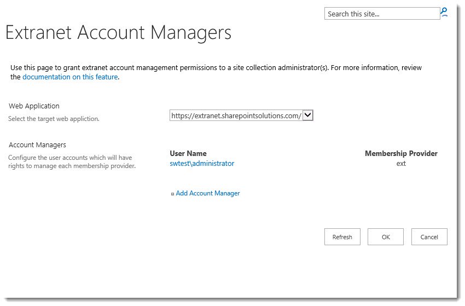
Task: Click the ext membership provider value
Action: coord(401,164)
